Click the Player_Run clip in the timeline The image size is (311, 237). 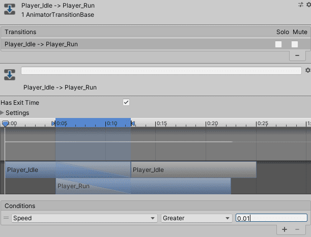74,186
